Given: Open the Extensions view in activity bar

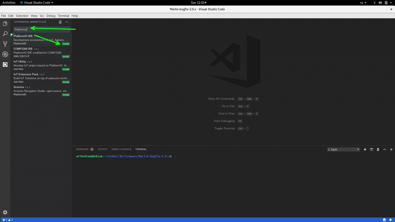Looking at the screenshot, I should (5, 64).
